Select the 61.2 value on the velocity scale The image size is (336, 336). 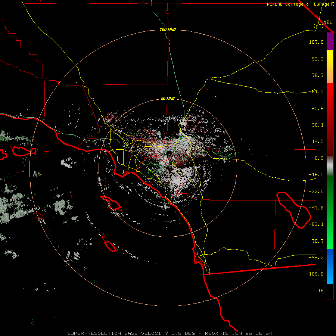[x=318, y=92]
